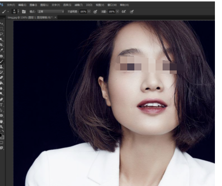Close the timg.jpg document tab
The image size is (222, 186).
tap(55, 17)
